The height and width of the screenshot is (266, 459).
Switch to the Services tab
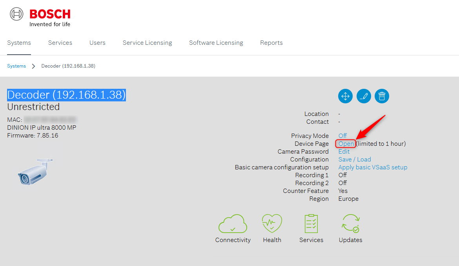coord(60,43)
